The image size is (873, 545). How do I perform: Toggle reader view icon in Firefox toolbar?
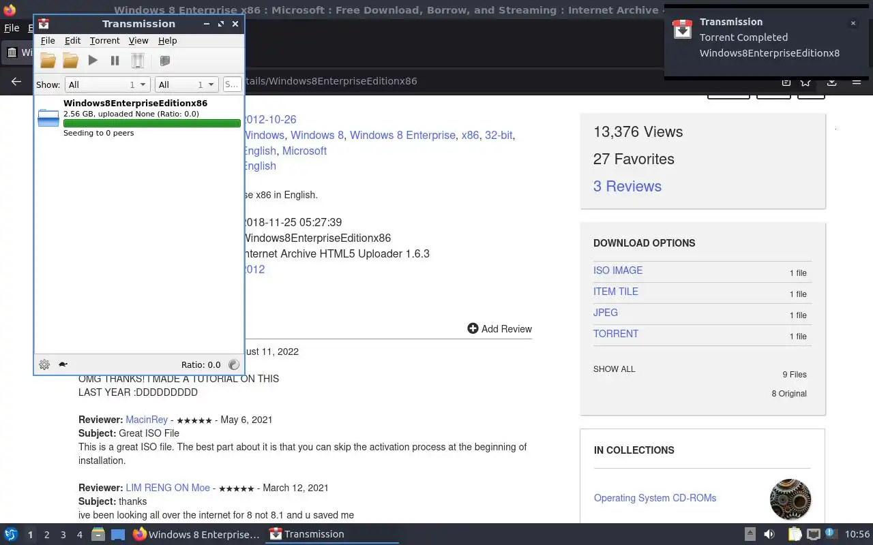(x=786, y=81)
